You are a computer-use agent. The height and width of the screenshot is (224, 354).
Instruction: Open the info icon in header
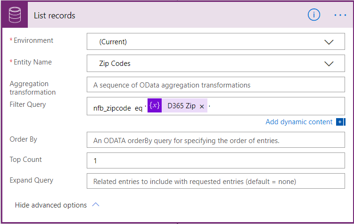314,15
